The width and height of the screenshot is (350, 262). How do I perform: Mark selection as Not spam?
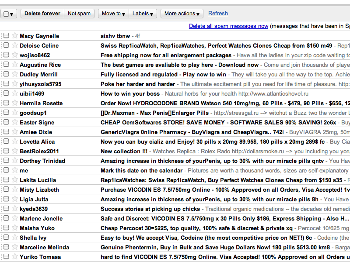point(79,14)
